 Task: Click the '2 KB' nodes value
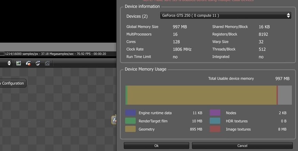283,113
